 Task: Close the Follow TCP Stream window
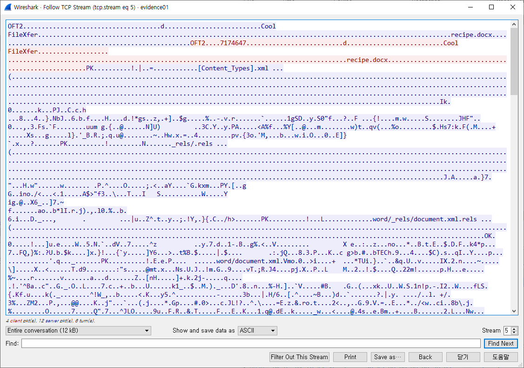[x=513, y=7]
